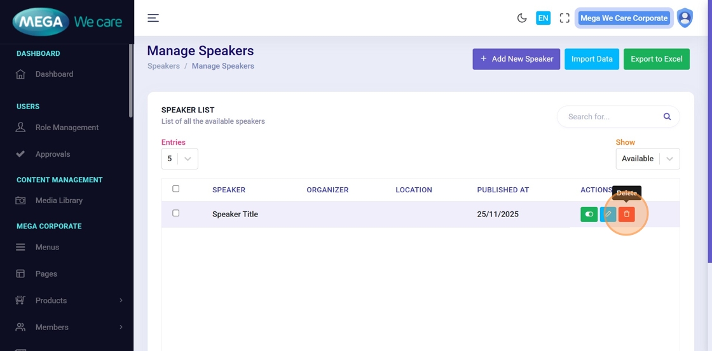Open Role Management in sidebar
Screen dimensions: 712x351
pyautogui.click(x=67, y=128)
